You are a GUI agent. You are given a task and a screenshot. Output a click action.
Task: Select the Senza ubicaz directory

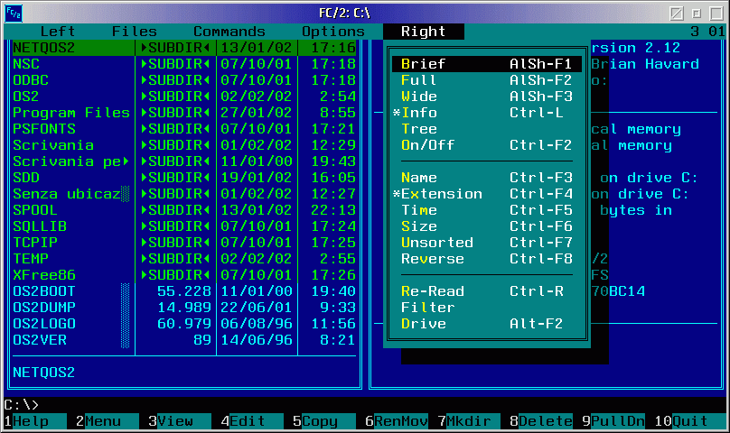(71, 194)
